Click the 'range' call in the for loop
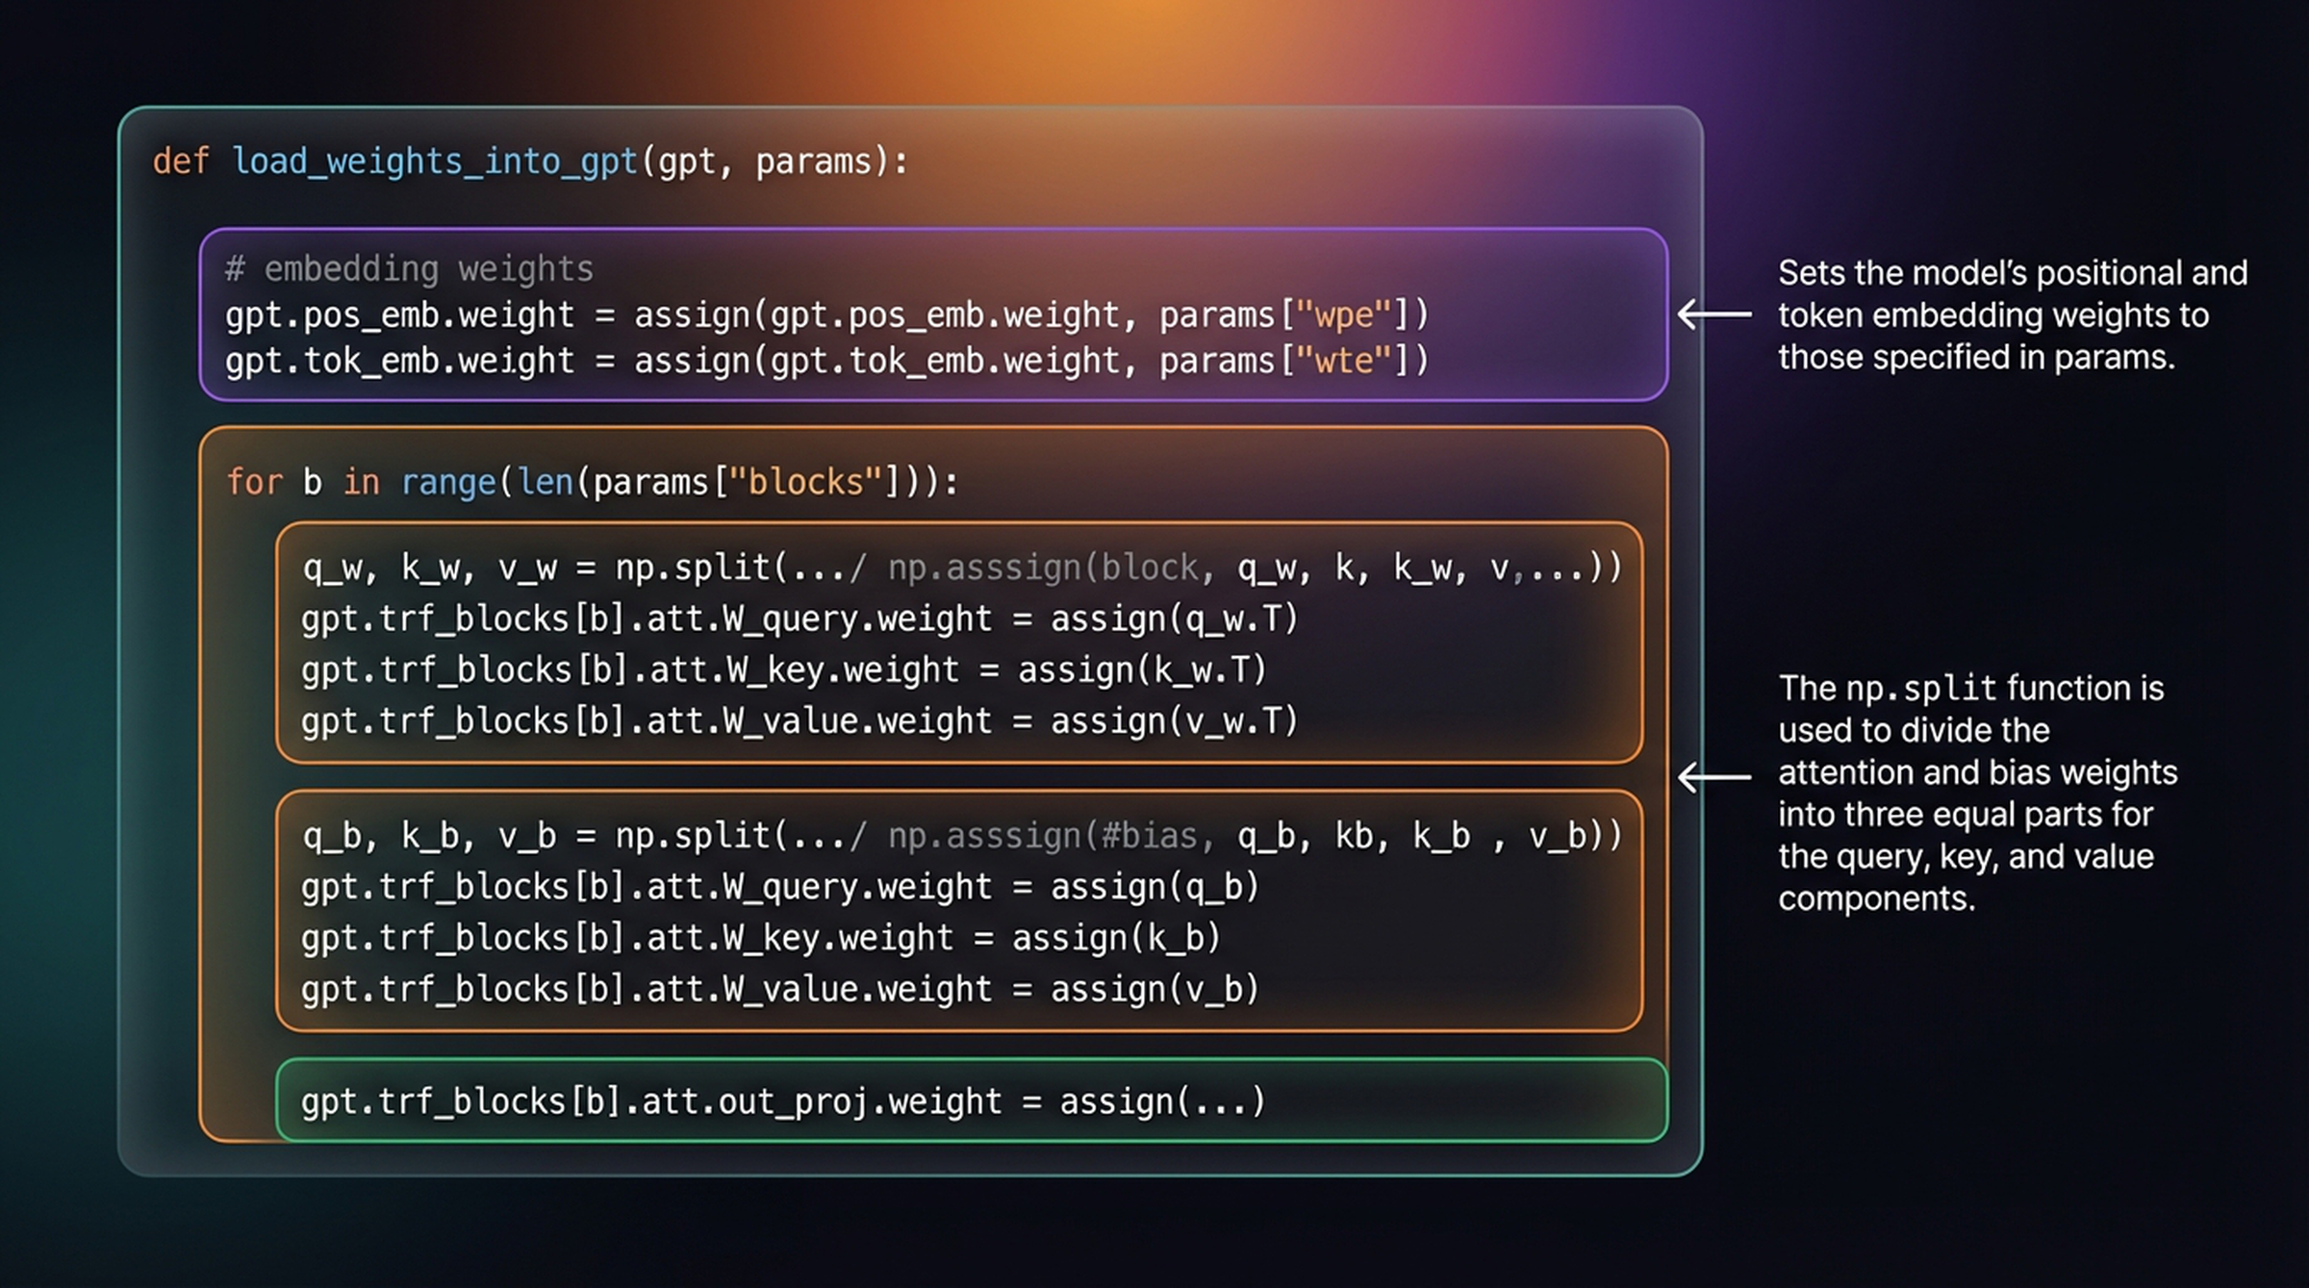The height and width of the screenshot is (1288, 2309). [448, 482]
